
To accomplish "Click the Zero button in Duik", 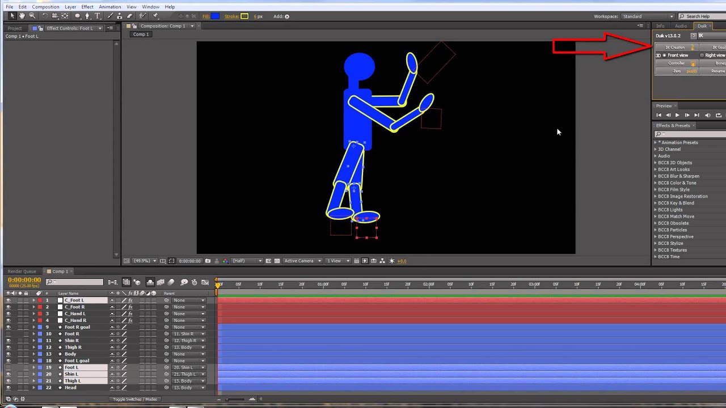I will pos(676,71).
